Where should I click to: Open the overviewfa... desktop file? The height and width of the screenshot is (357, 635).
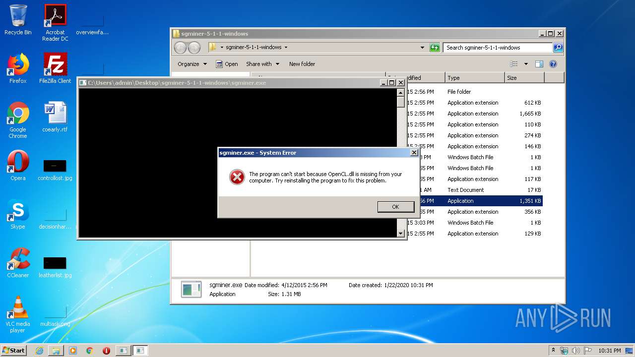point(92,24)
